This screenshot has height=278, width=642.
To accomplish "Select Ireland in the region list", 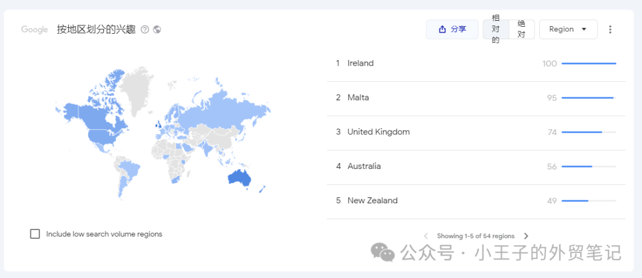I will 361,63.
